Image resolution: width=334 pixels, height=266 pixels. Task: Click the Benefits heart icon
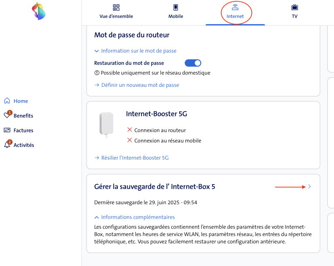pos(7,116)
